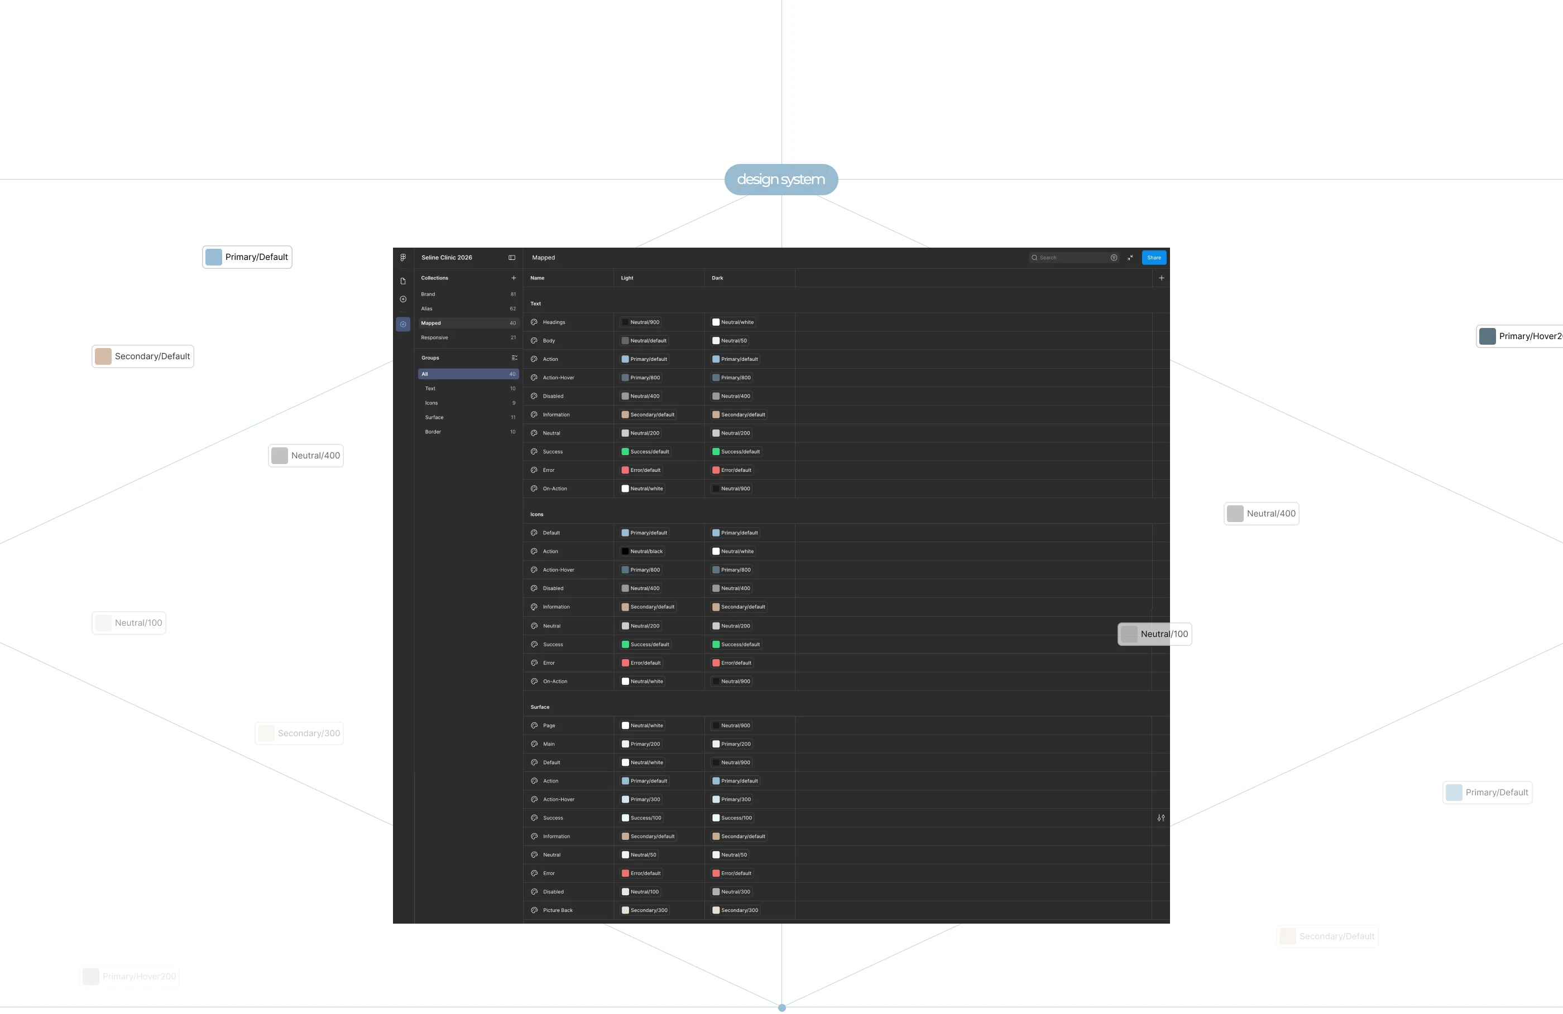Click the Surface section heading in table

[540, 707]
